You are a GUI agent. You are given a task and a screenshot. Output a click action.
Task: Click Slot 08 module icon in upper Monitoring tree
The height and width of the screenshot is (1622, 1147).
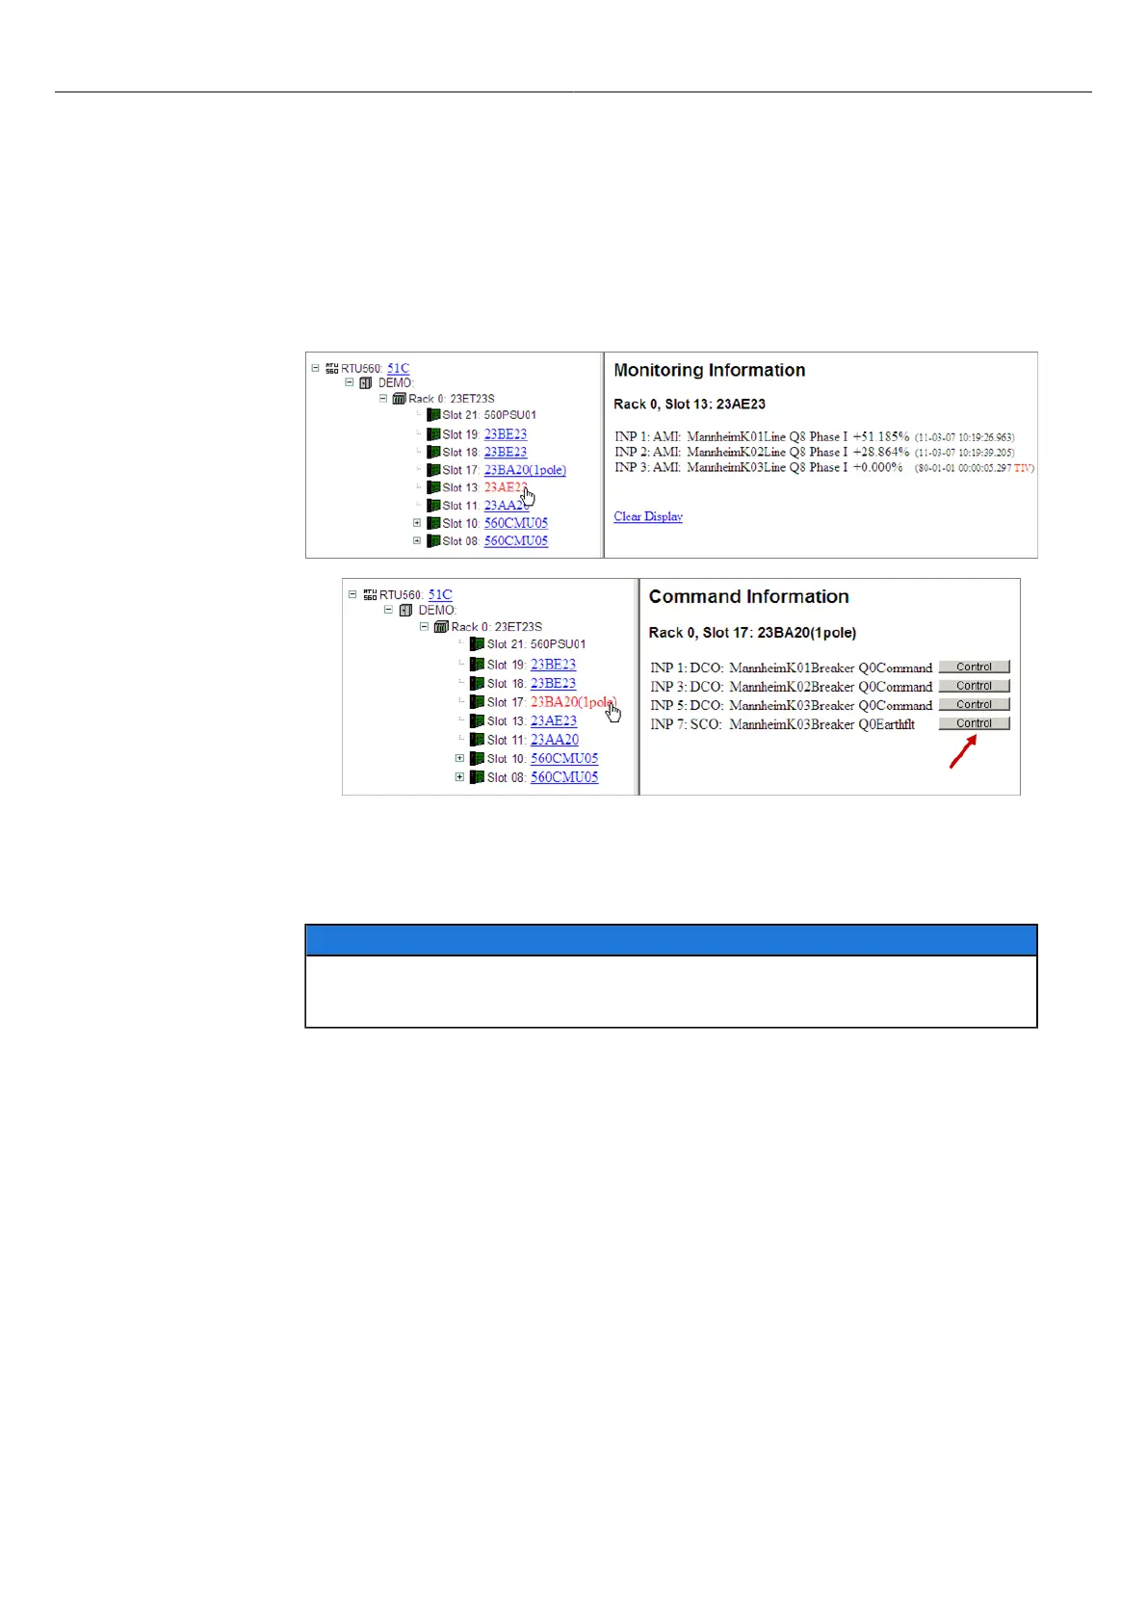[x=433, y=540]
